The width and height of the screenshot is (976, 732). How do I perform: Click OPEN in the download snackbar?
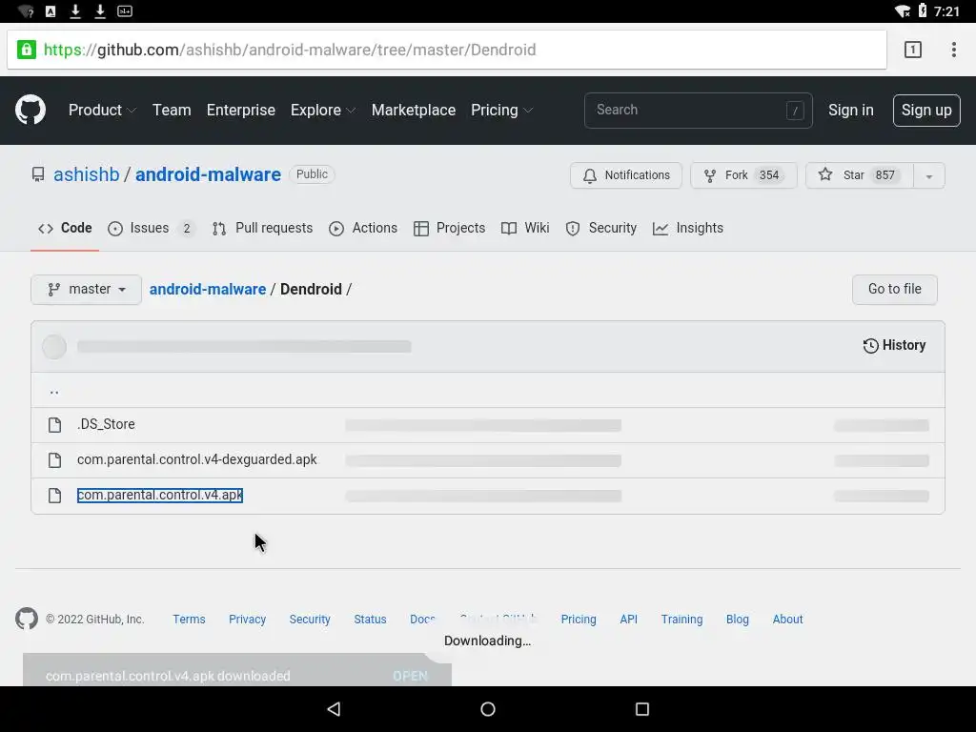410,676
